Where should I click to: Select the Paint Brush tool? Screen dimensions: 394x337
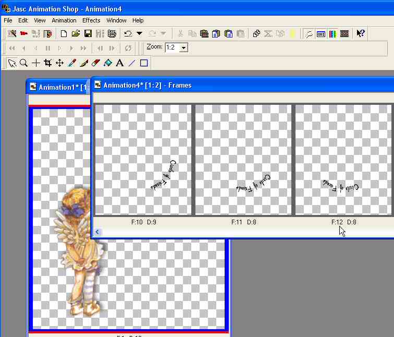tap(84, 63)
